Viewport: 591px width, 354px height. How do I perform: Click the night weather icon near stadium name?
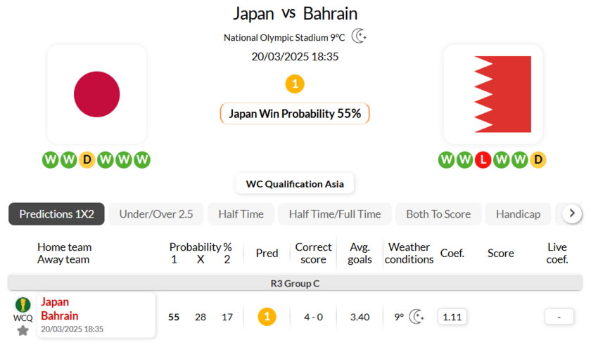359,37
